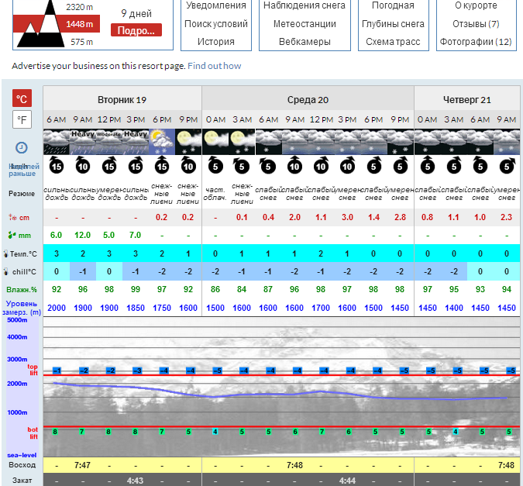
Task: Click the mountain elevation icon
Action: [40, 24]
